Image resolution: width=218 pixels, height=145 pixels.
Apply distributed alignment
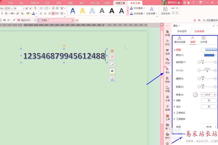click(x=57, y=13)
